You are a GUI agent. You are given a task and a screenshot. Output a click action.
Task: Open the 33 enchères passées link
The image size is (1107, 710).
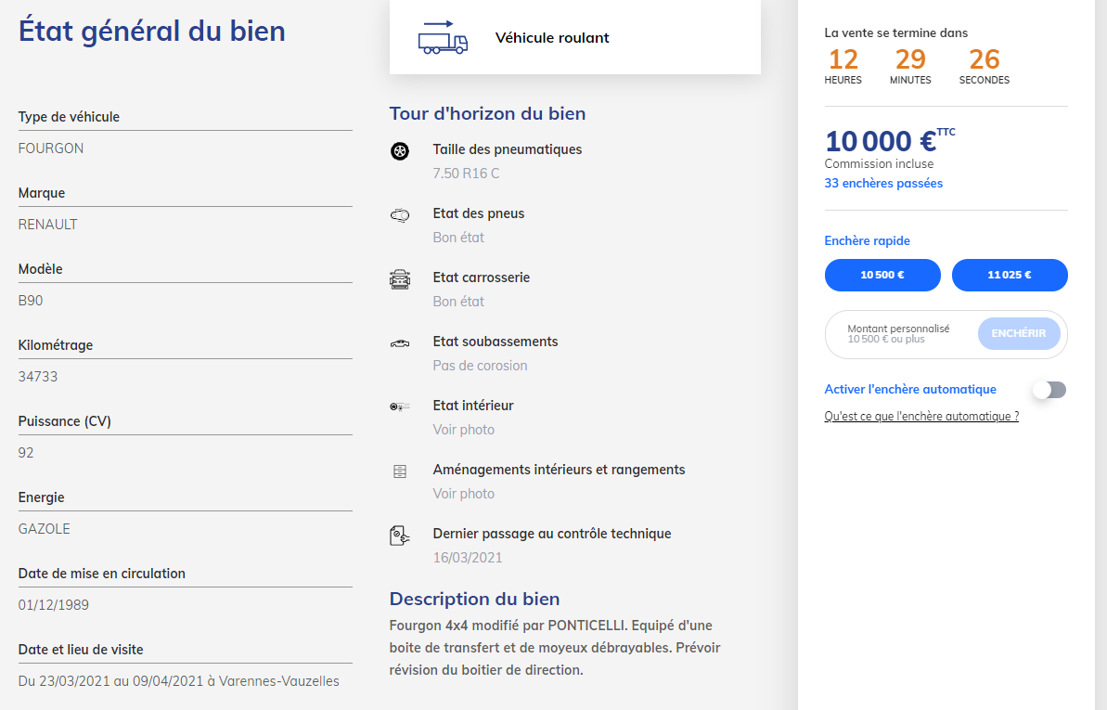(x=883, y=184)
